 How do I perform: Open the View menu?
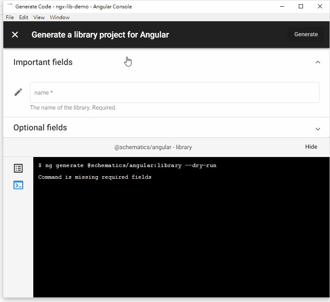pyautogui.click(x=39, y=17)
